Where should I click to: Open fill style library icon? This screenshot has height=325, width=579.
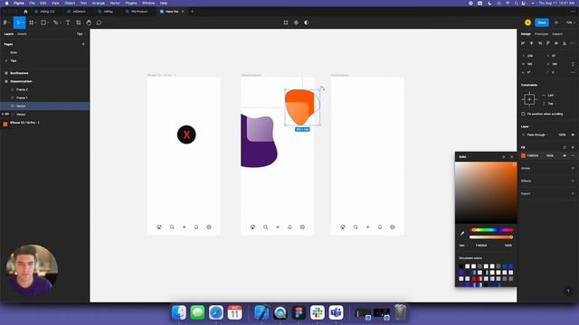click(565, 147)
